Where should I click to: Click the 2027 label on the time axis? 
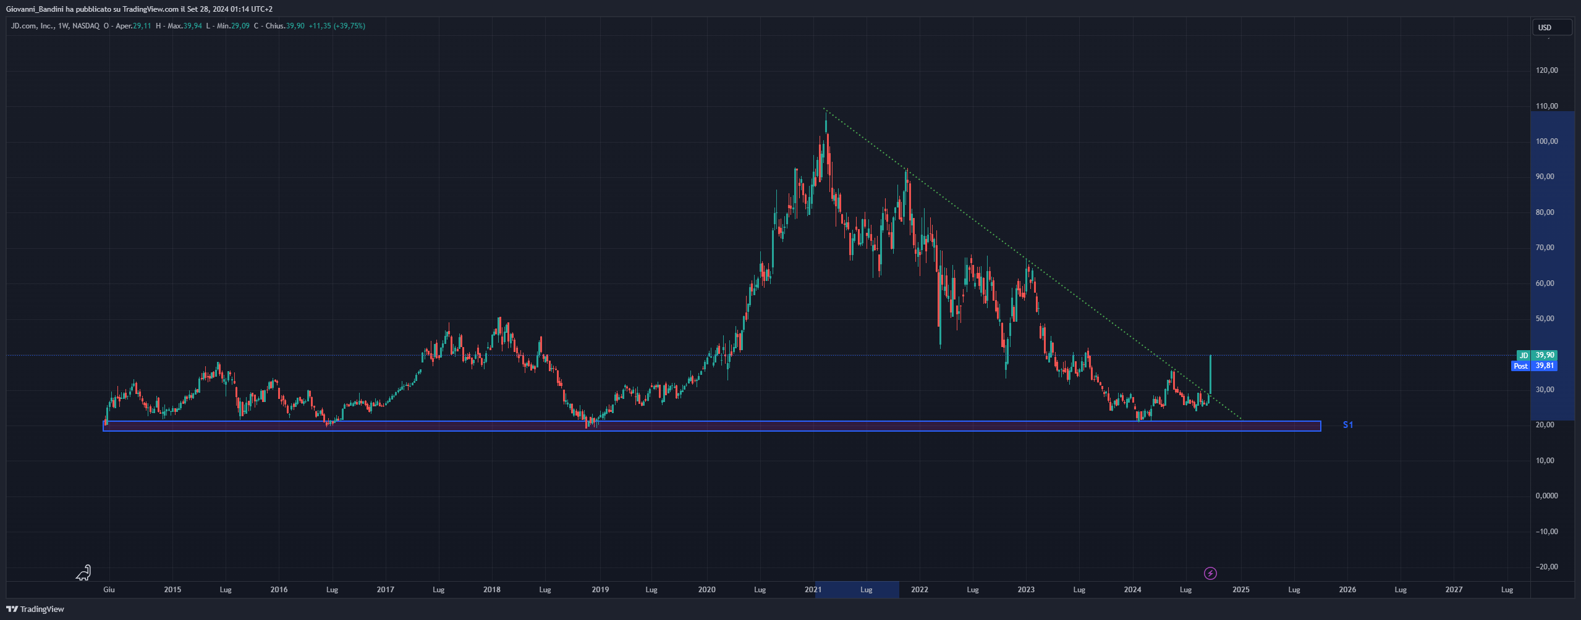click(1454, 590)
